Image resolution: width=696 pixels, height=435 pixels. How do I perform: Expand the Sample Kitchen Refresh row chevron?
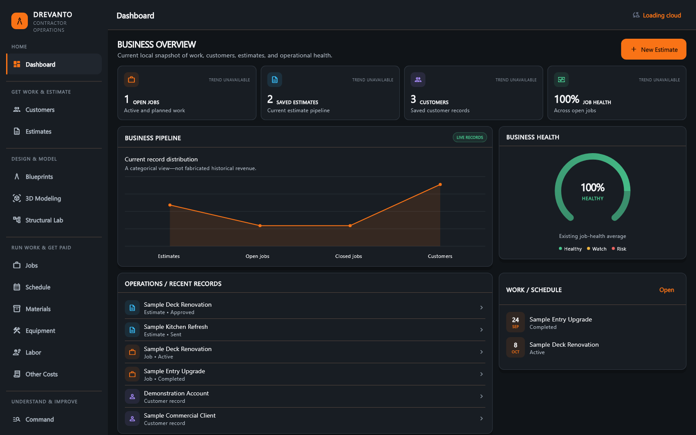(482, 330)
